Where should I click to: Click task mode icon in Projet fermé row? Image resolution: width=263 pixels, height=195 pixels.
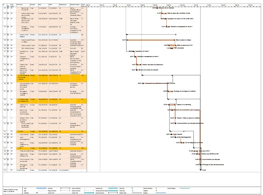tap(12, 170)
